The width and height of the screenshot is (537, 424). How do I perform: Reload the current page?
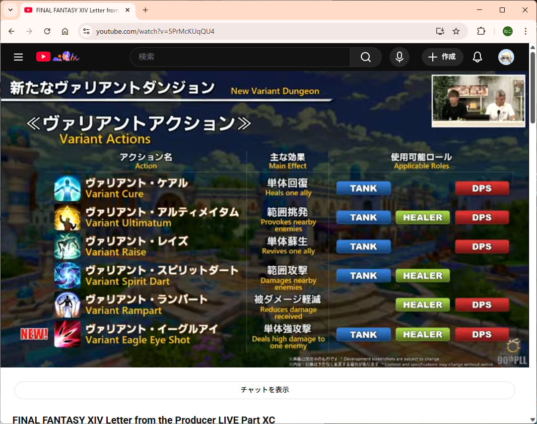[47, 31]
